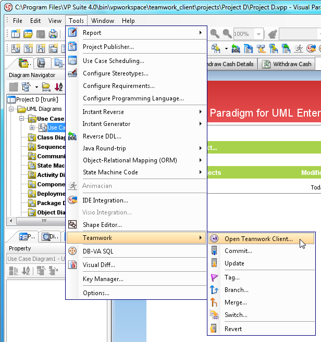Screen dimensions: 321x342
Task: Click the Branch arrow icon
Action: (214, 289)
